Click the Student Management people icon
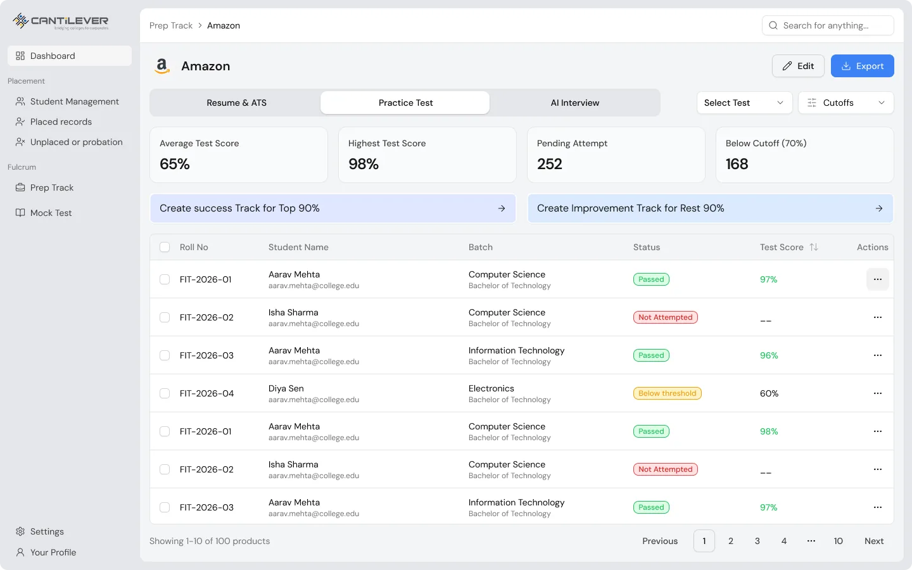This screenshot has width=912, height=570. 20,101
